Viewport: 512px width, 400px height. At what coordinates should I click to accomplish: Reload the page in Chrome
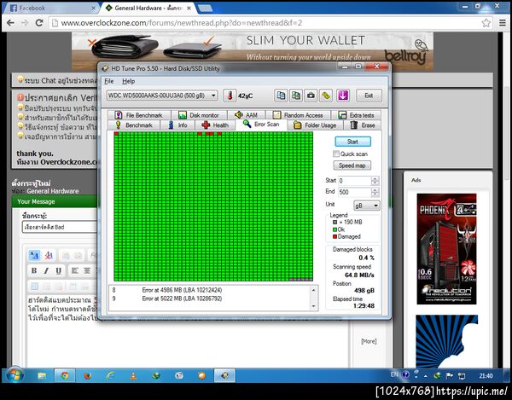[39, 23]
